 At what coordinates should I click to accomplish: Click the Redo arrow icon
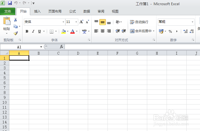25,3
